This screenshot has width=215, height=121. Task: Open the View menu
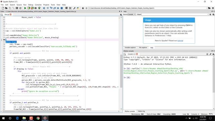(x=58, y=5)
